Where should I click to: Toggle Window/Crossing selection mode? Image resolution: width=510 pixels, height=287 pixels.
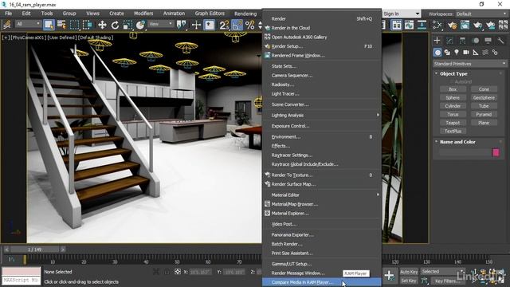[x=88, y=25]
